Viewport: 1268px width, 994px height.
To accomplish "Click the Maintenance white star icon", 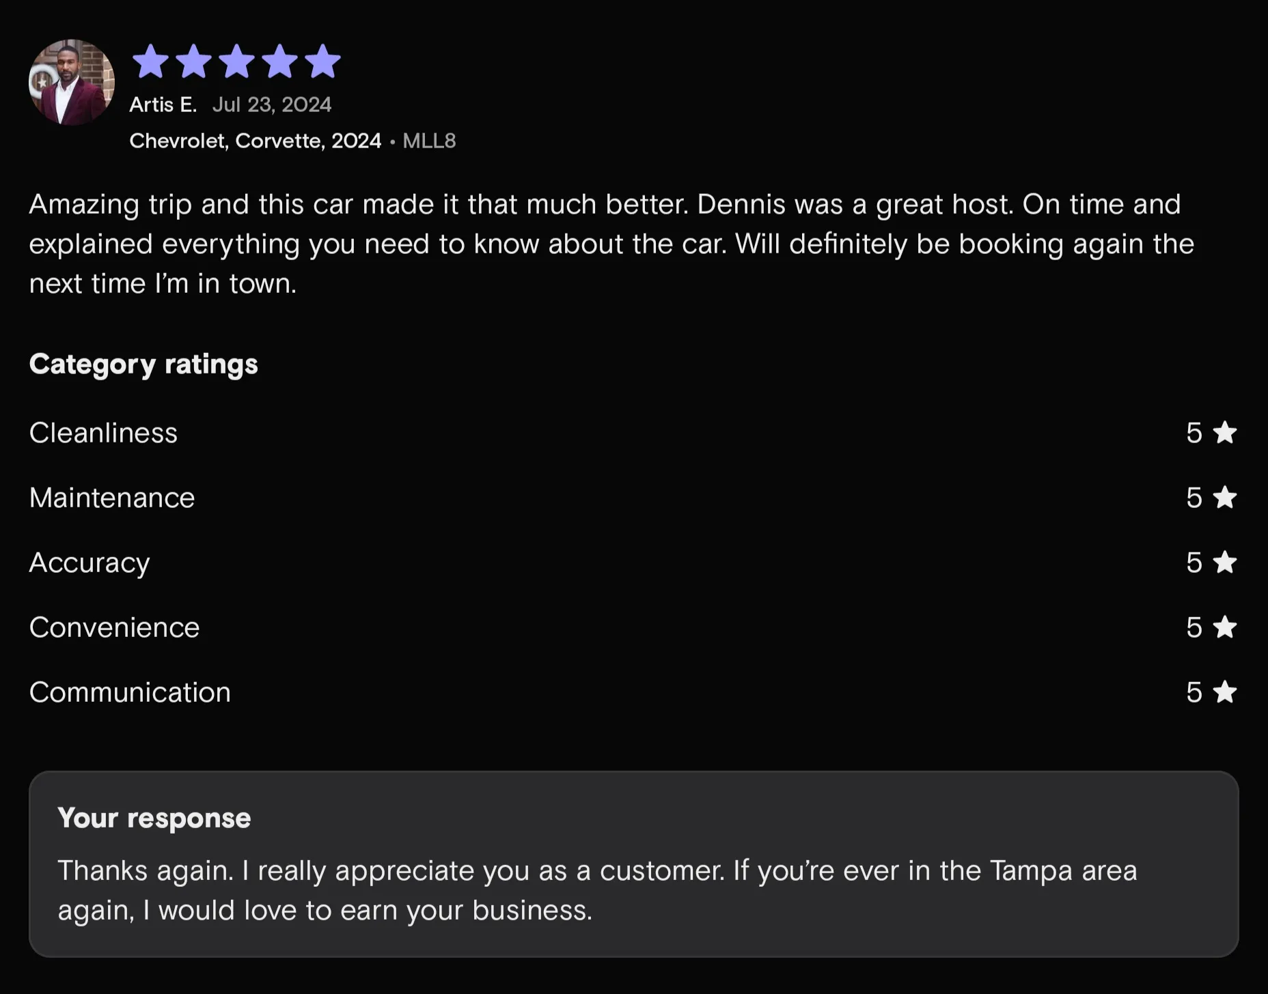I will (1225, 498).
